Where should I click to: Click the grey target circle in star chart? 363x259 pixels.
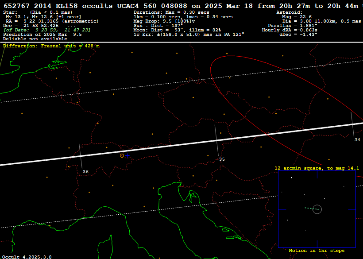point(317,209)
